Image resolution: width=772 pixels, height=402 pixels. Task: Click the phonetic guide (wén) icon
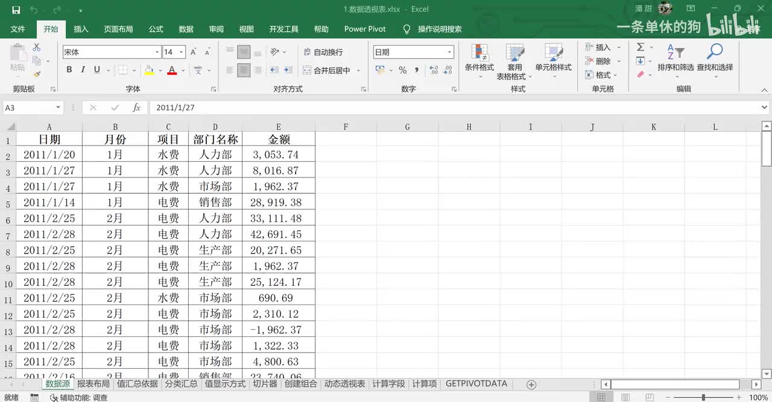198,70
